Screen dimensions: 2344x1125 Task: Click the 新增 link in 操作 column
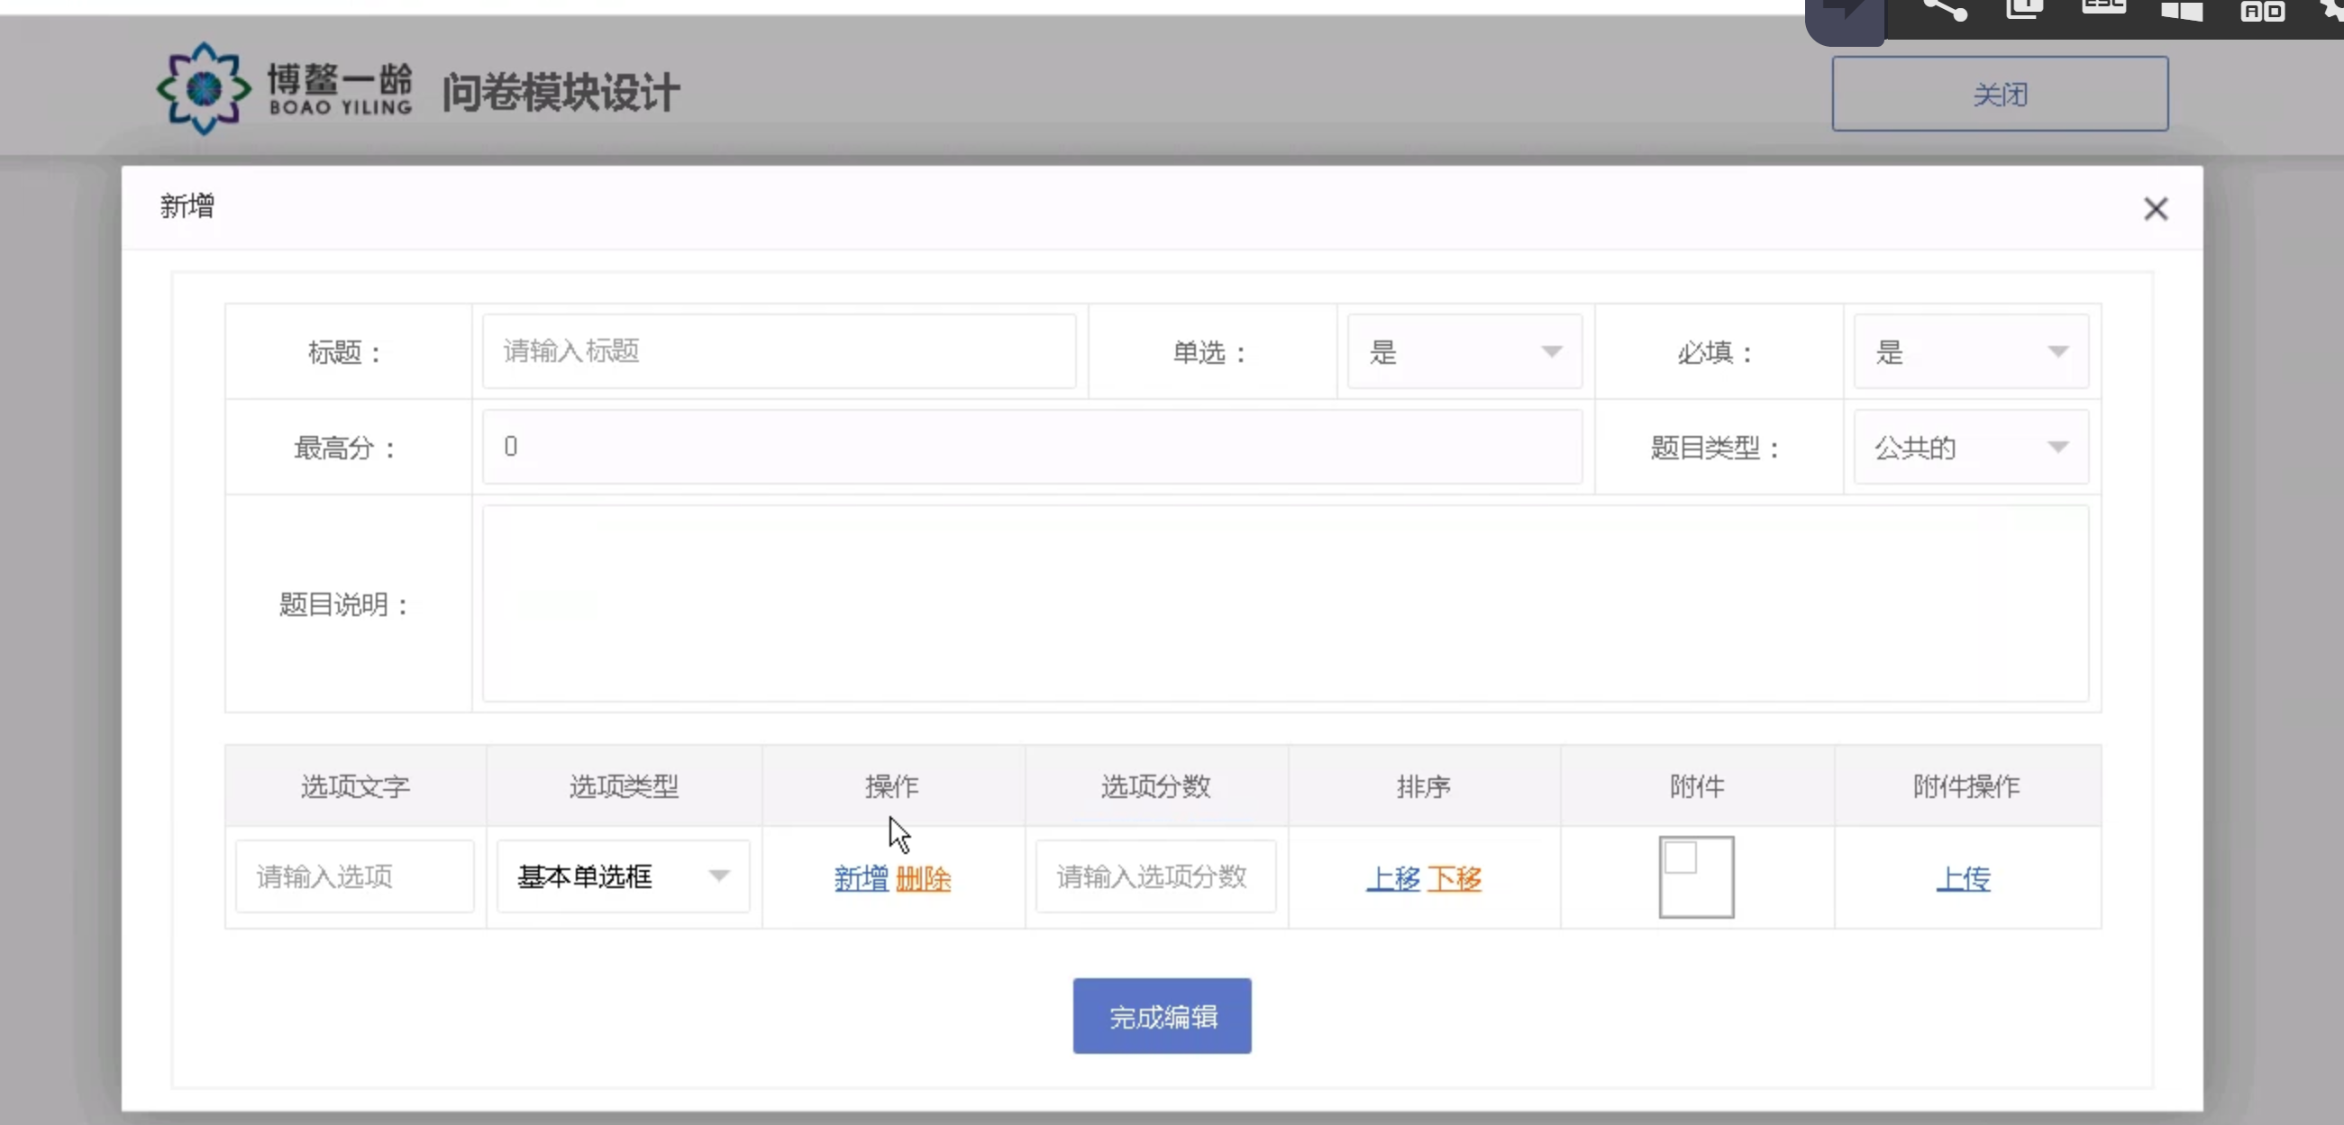pyautogui.click(x=861, y=878)
